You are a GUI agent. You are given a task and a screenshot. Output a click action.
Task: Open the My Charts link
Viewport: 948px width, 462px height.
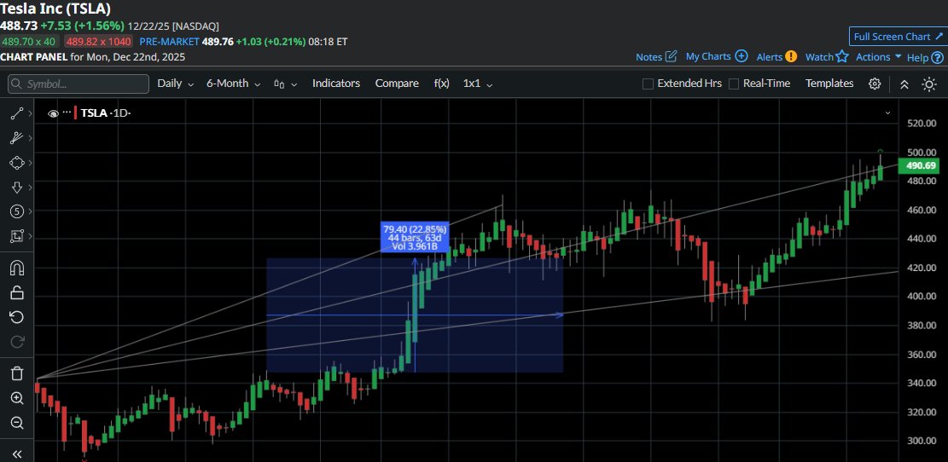tap(708, 56)
